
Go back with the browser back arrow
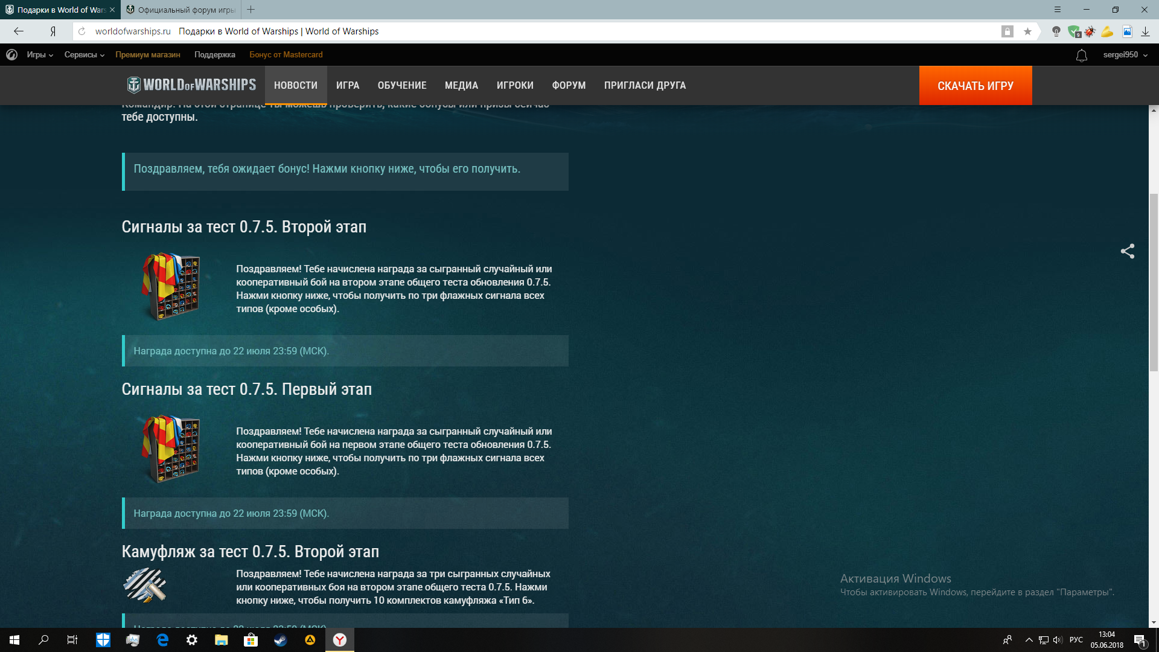click(x=19, y=31)
